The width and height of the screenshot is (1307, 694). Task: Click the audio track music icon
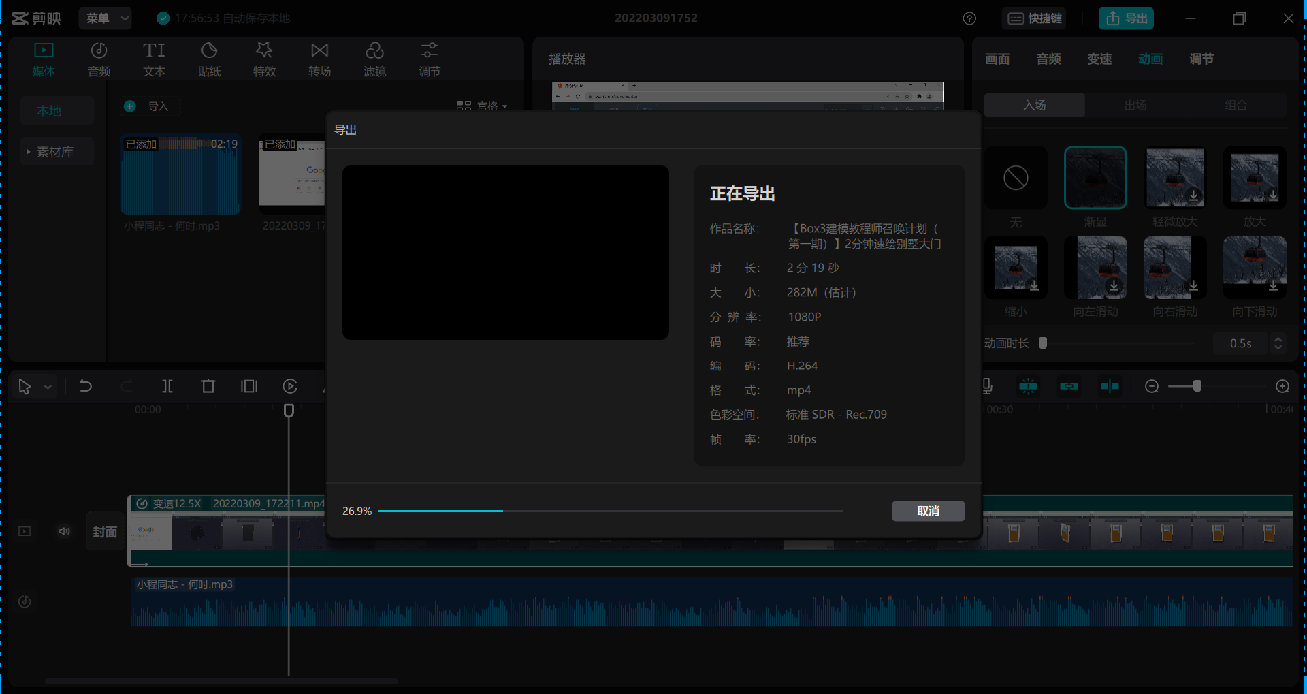click(x=25, y=601)
